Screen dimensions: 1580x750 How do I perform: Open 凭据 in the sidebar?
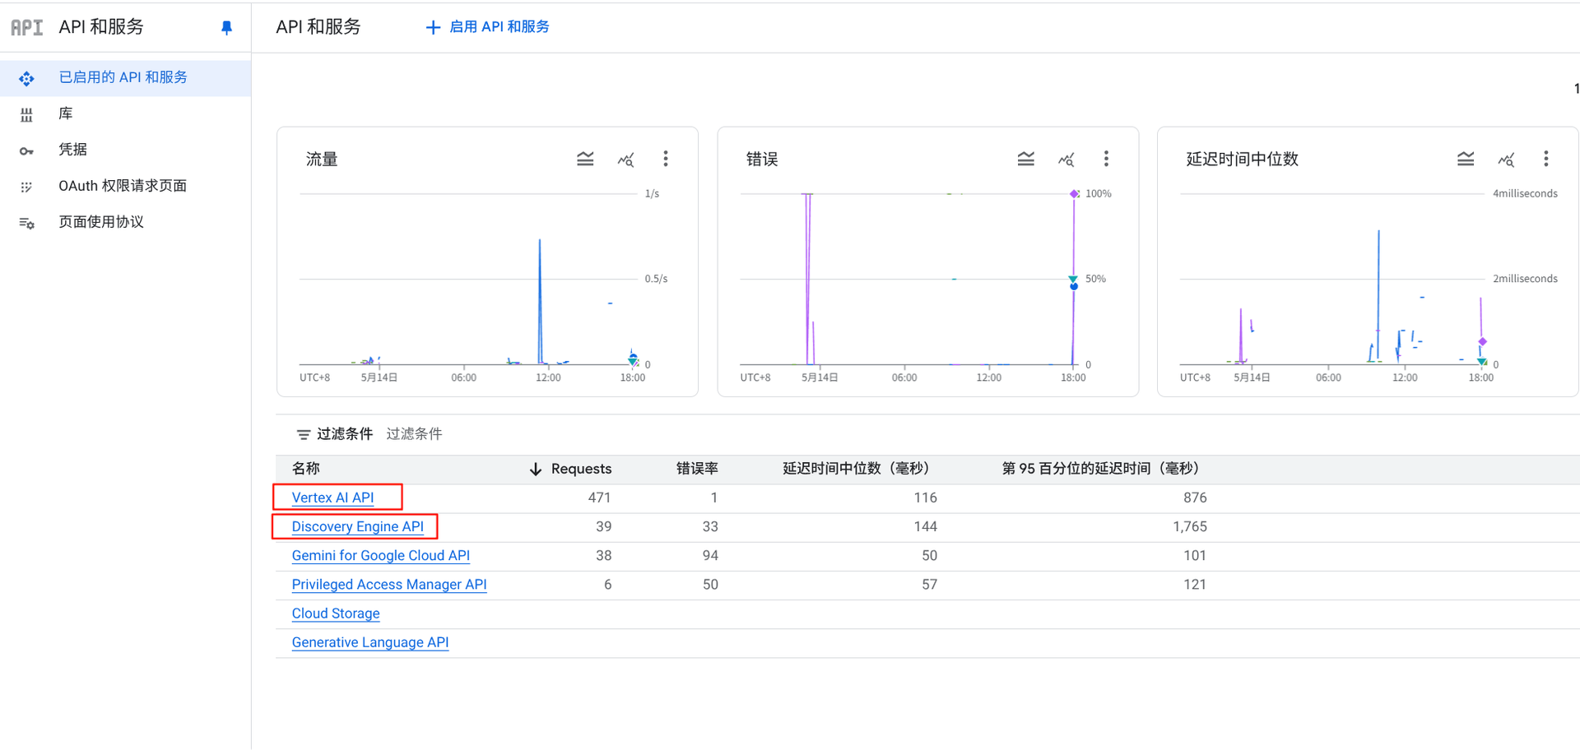[125, 150]
